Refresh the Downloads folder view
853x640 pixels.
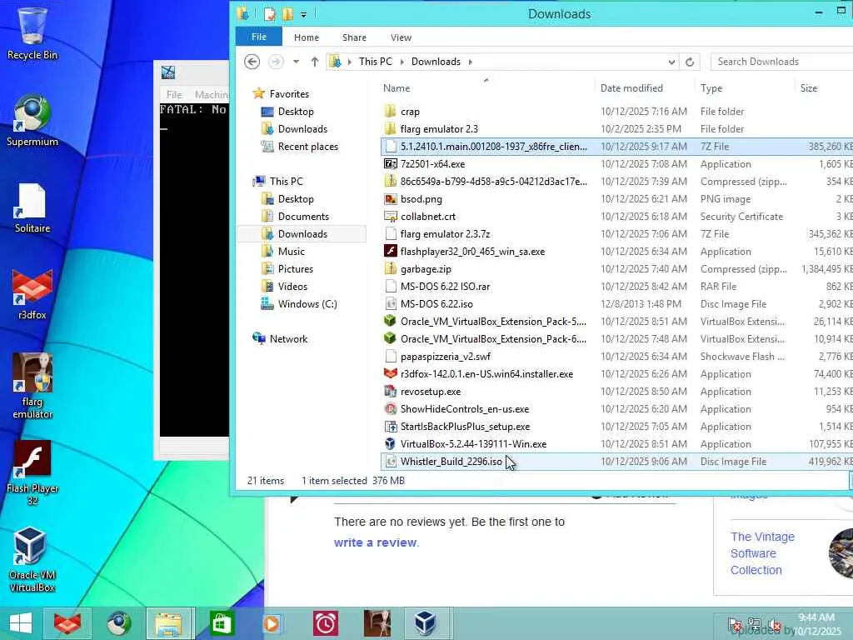(690, 62)
